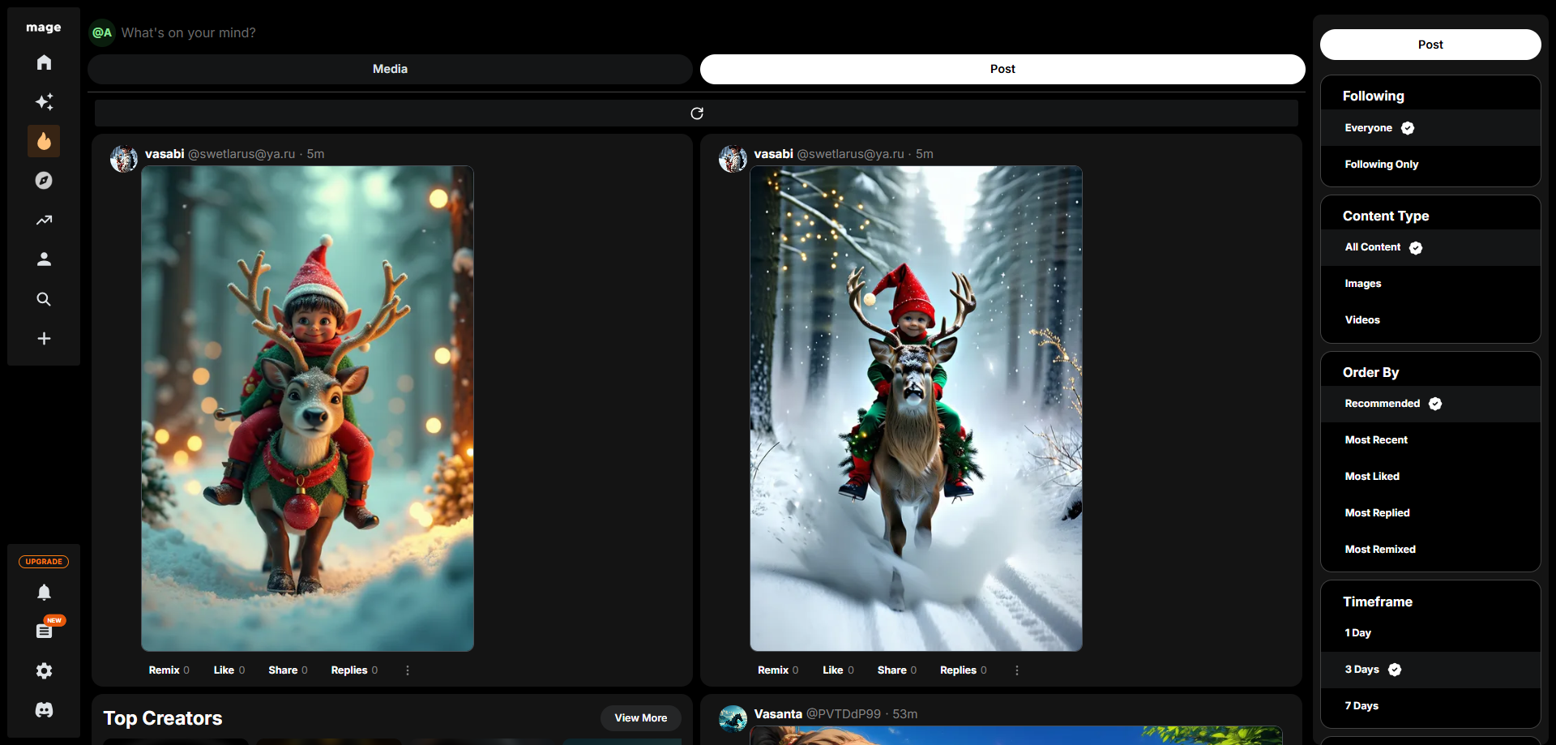The image size is (1556, 745).
Task: Set timeframe to 7 Days
Action: tap(1361, 706)
